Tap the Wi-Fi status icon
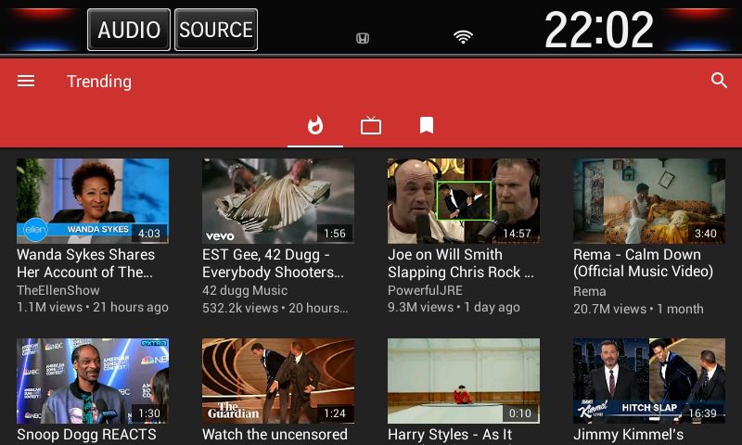This screenshot has width=742, height=445. (463, 37)
